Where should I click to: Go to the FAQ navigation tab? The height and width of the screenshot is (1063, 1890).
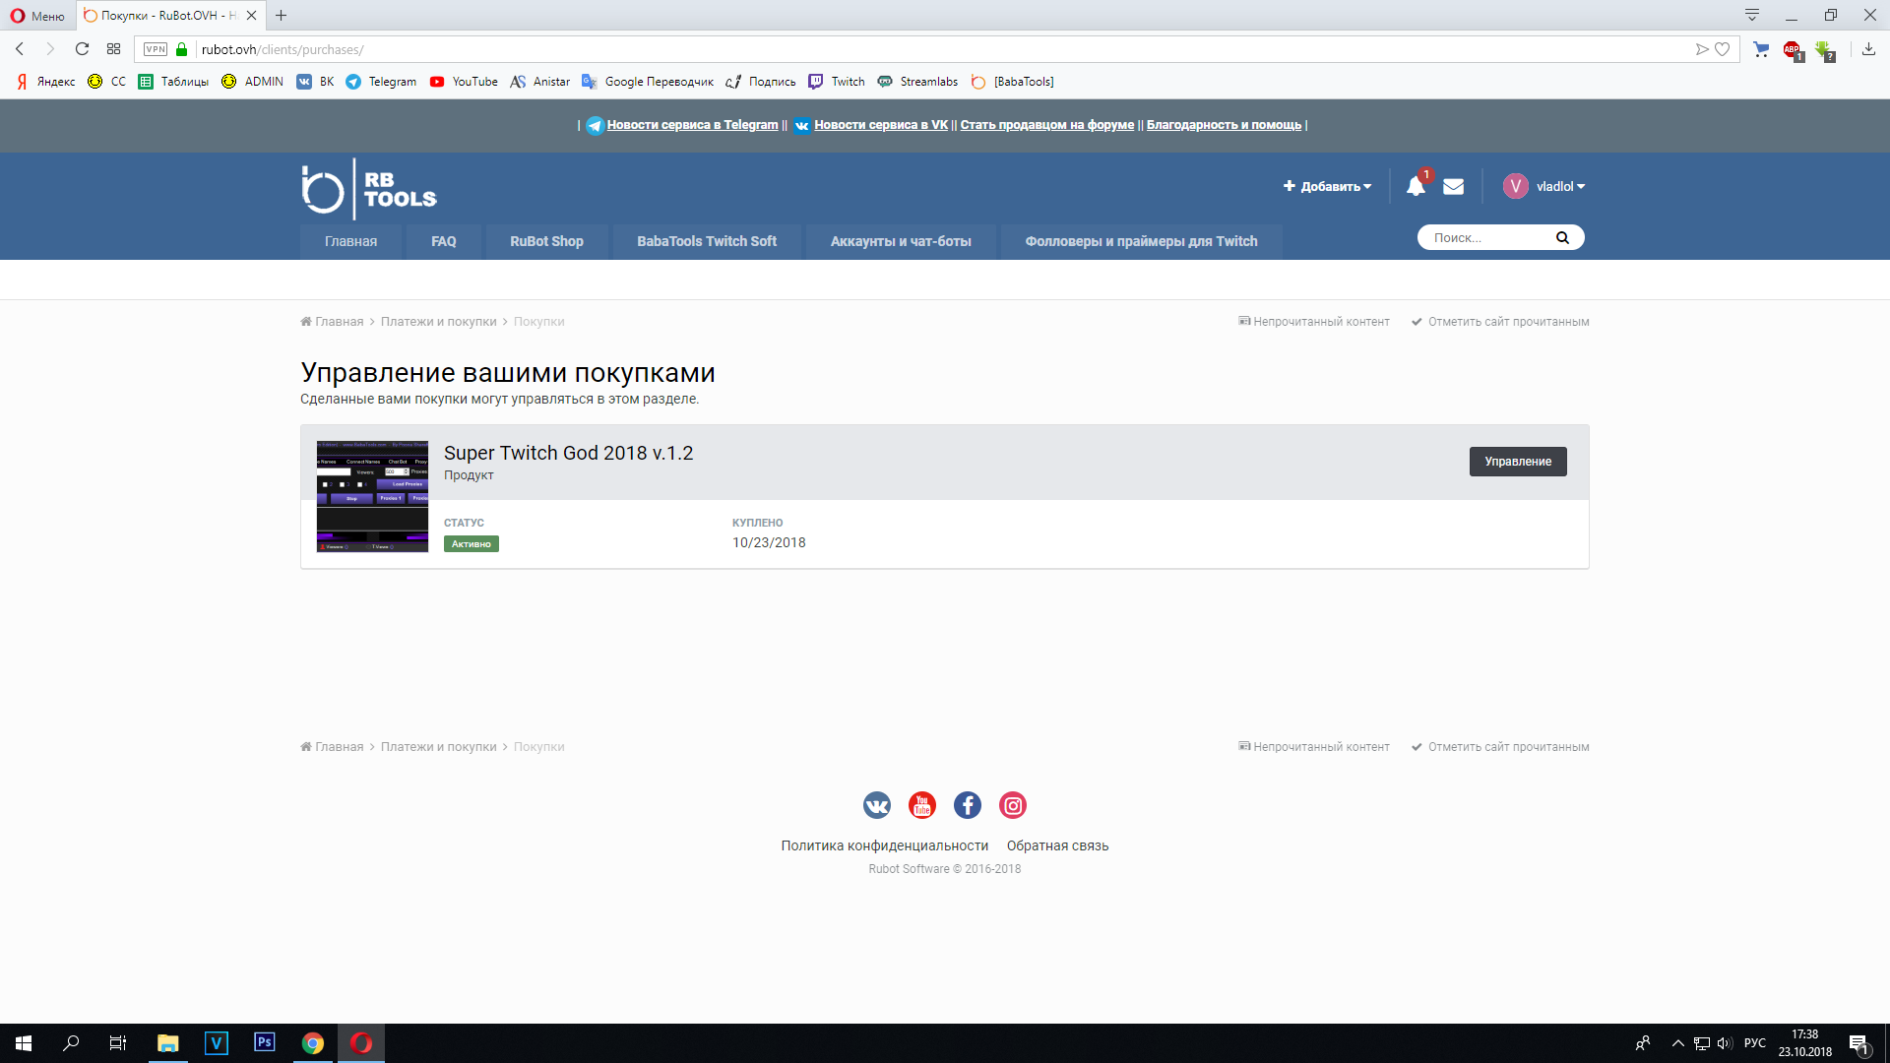click(443, 241)
